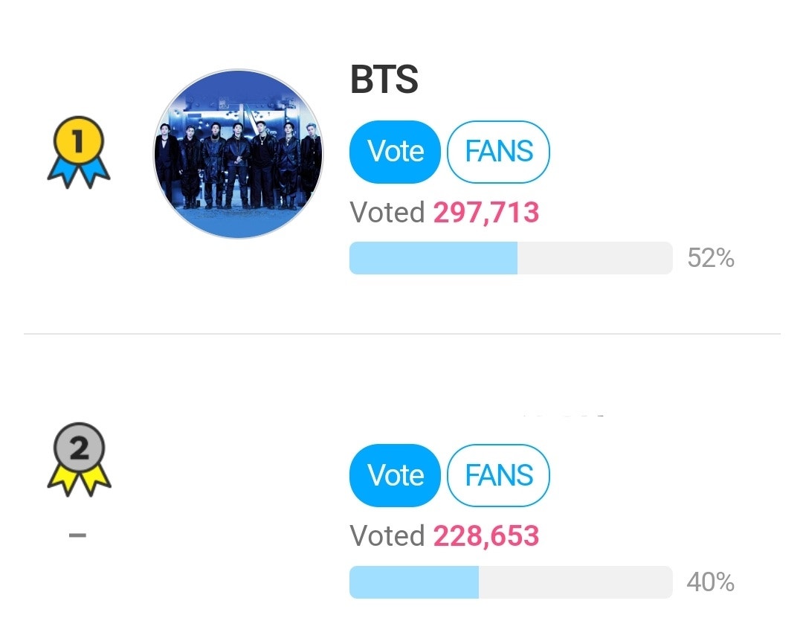Viewport: 803px width, 644px height.
Task: Click the 52% progress bar for BTS
Action: (510, 258)
